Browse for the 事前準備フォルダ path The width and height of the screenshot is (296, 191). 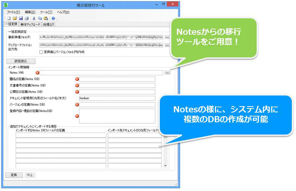167,37
